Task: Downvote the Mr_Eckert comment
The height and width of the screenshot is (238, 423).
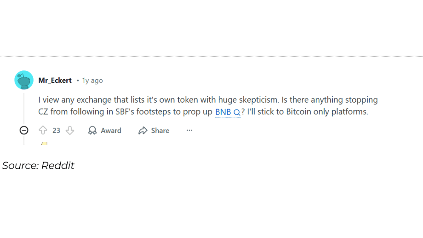Action: 70,131
